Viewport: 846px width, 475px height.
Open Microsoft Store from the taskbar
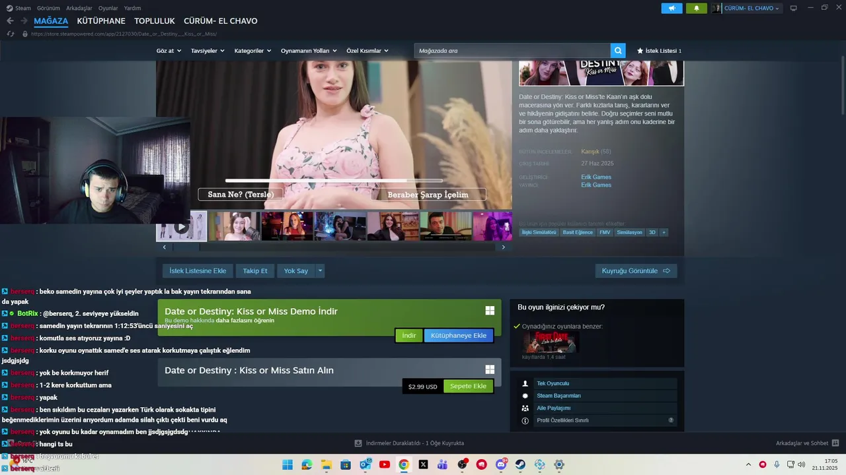click(x=346, y=464)
